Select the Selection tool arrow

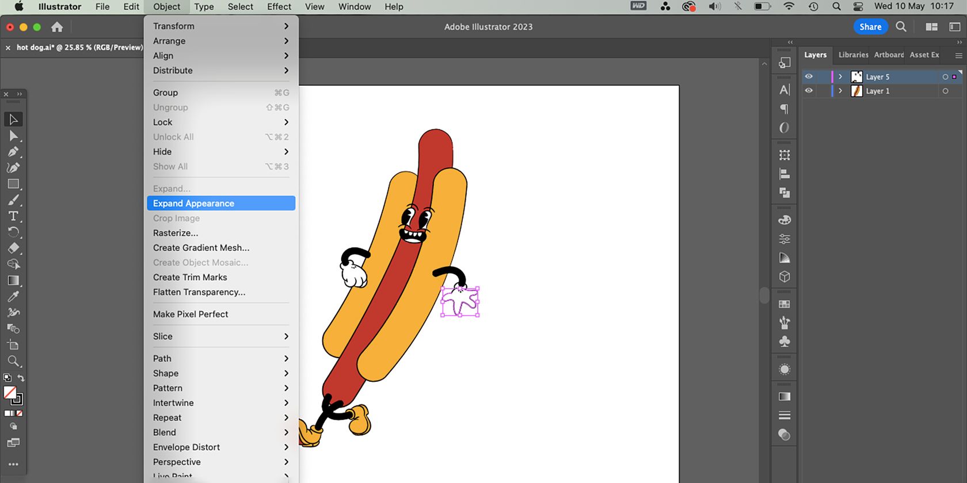click(x=13, y=120)
